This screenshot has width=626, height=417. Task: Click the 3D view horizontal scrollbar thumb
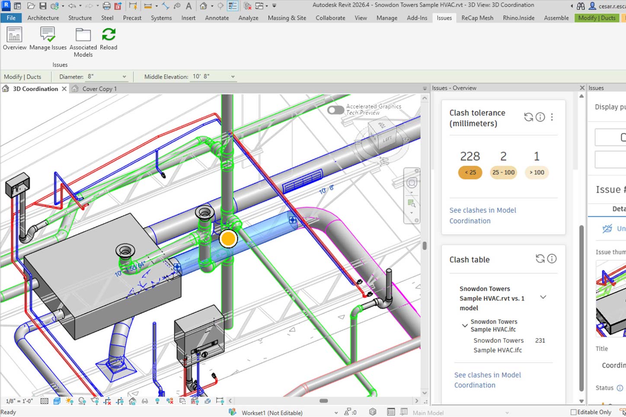point(323,401)
